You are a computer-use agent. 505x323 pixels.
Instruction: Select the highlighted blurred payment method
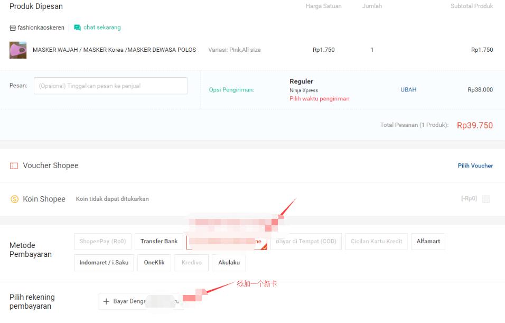coord(227,242)
